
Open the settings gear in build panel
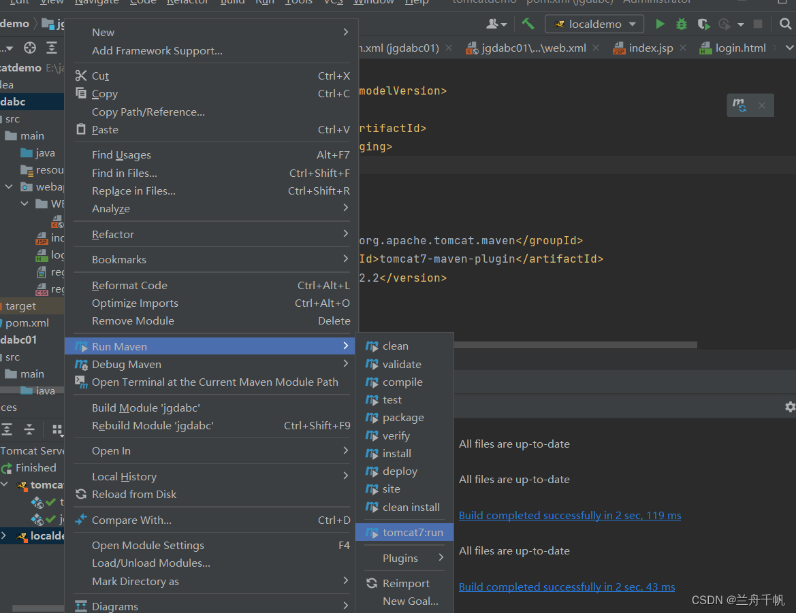click(x=790, y=407)
